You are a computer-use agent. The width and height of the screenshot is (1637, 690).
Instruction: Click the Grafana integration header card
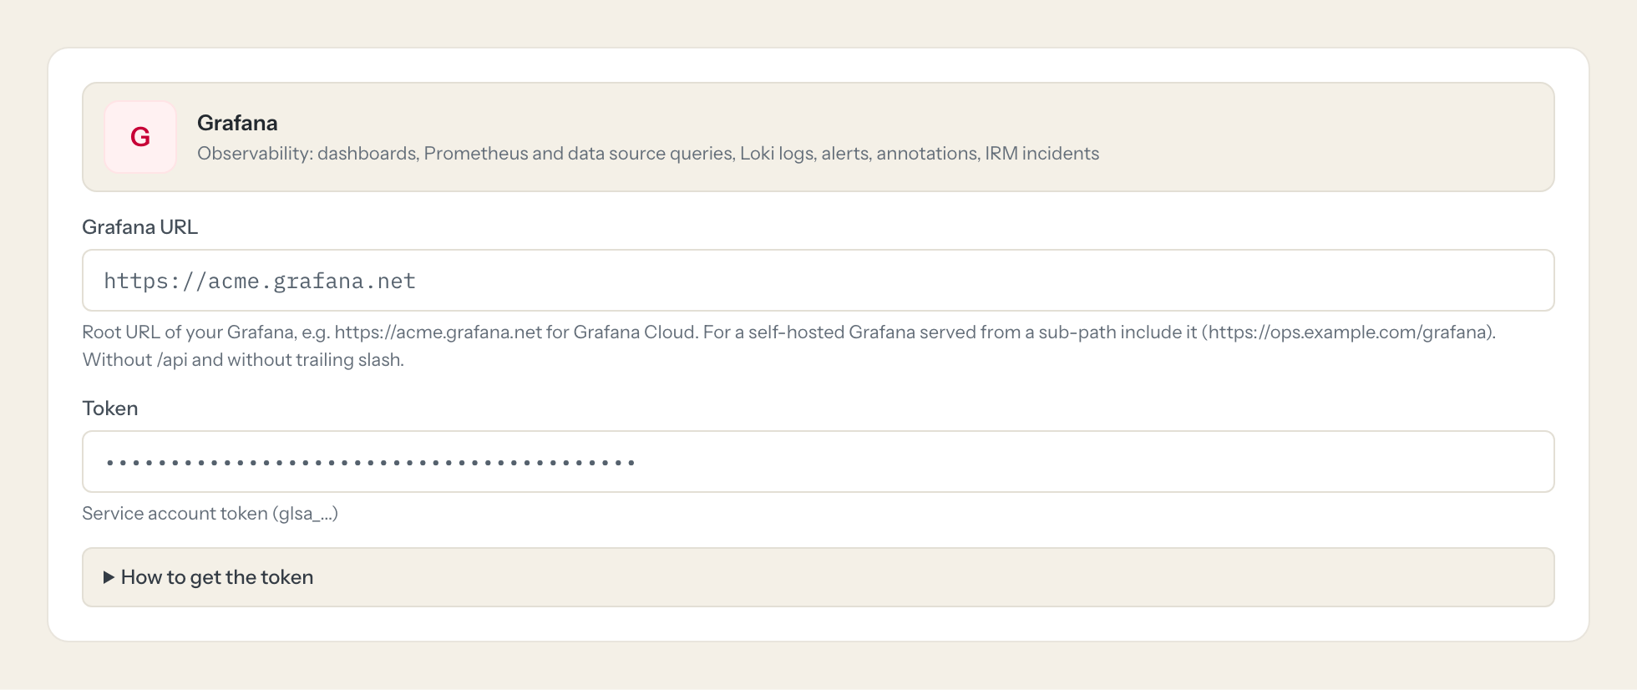(x=818, y=137)
